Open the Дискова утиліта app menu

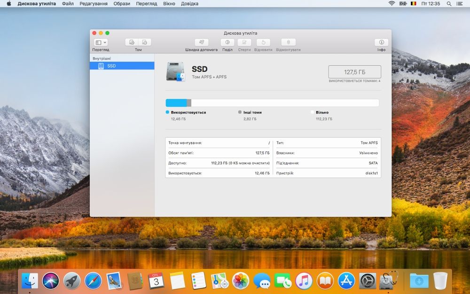tap(37, 4)
